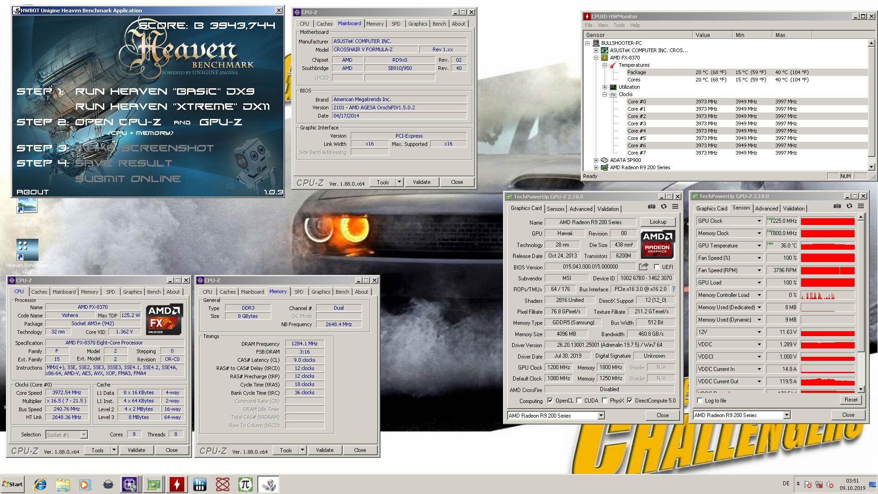The height and width of the screenshot is (494, 878).
Task: Switch to HWMonitor red lightning taskbar icon
Action: [177, 484]
